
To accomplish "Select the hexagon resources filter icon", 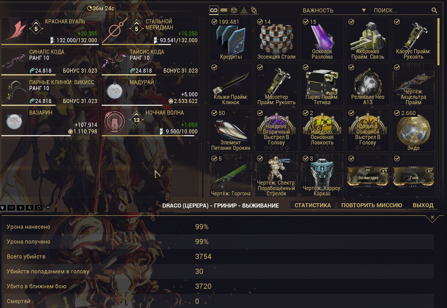I will click(x=244, y=10).
